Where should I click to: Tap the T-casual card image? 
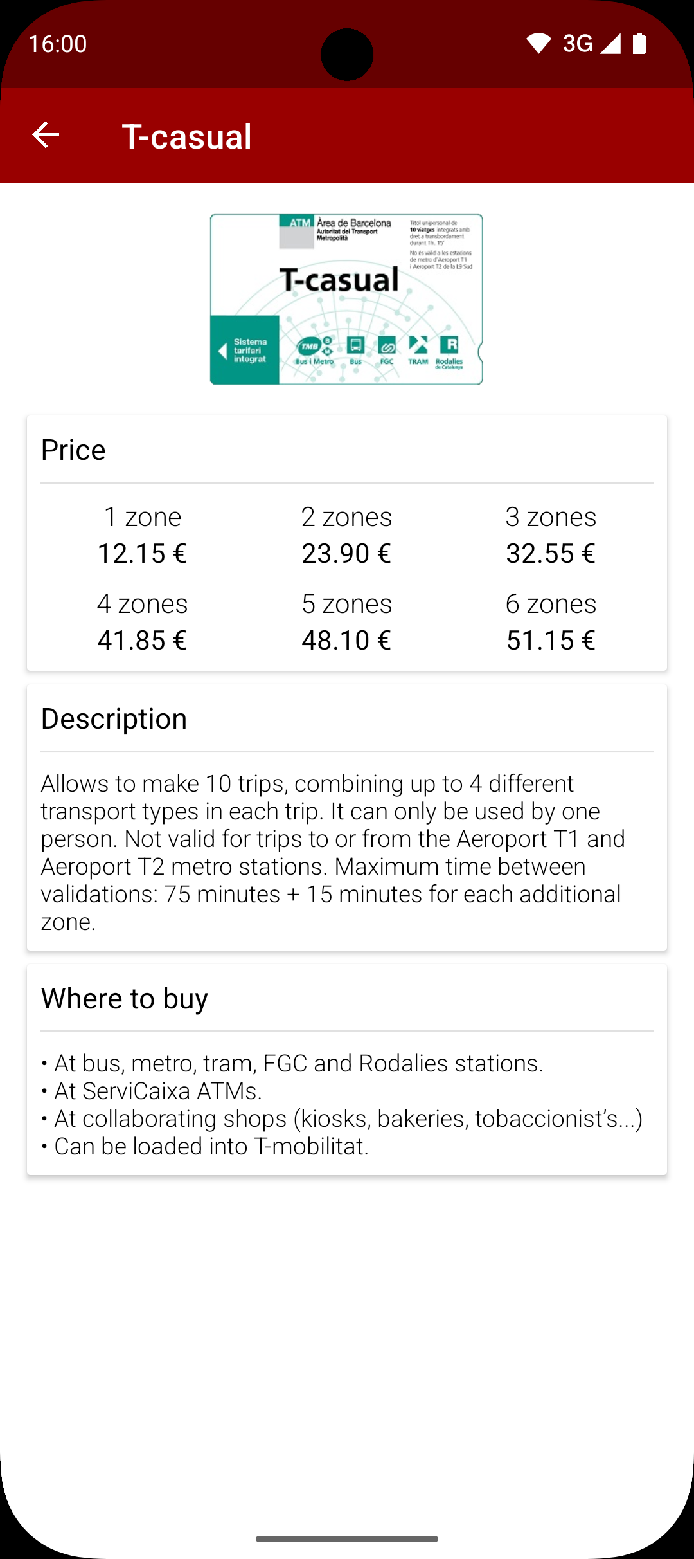coord(346,299)
